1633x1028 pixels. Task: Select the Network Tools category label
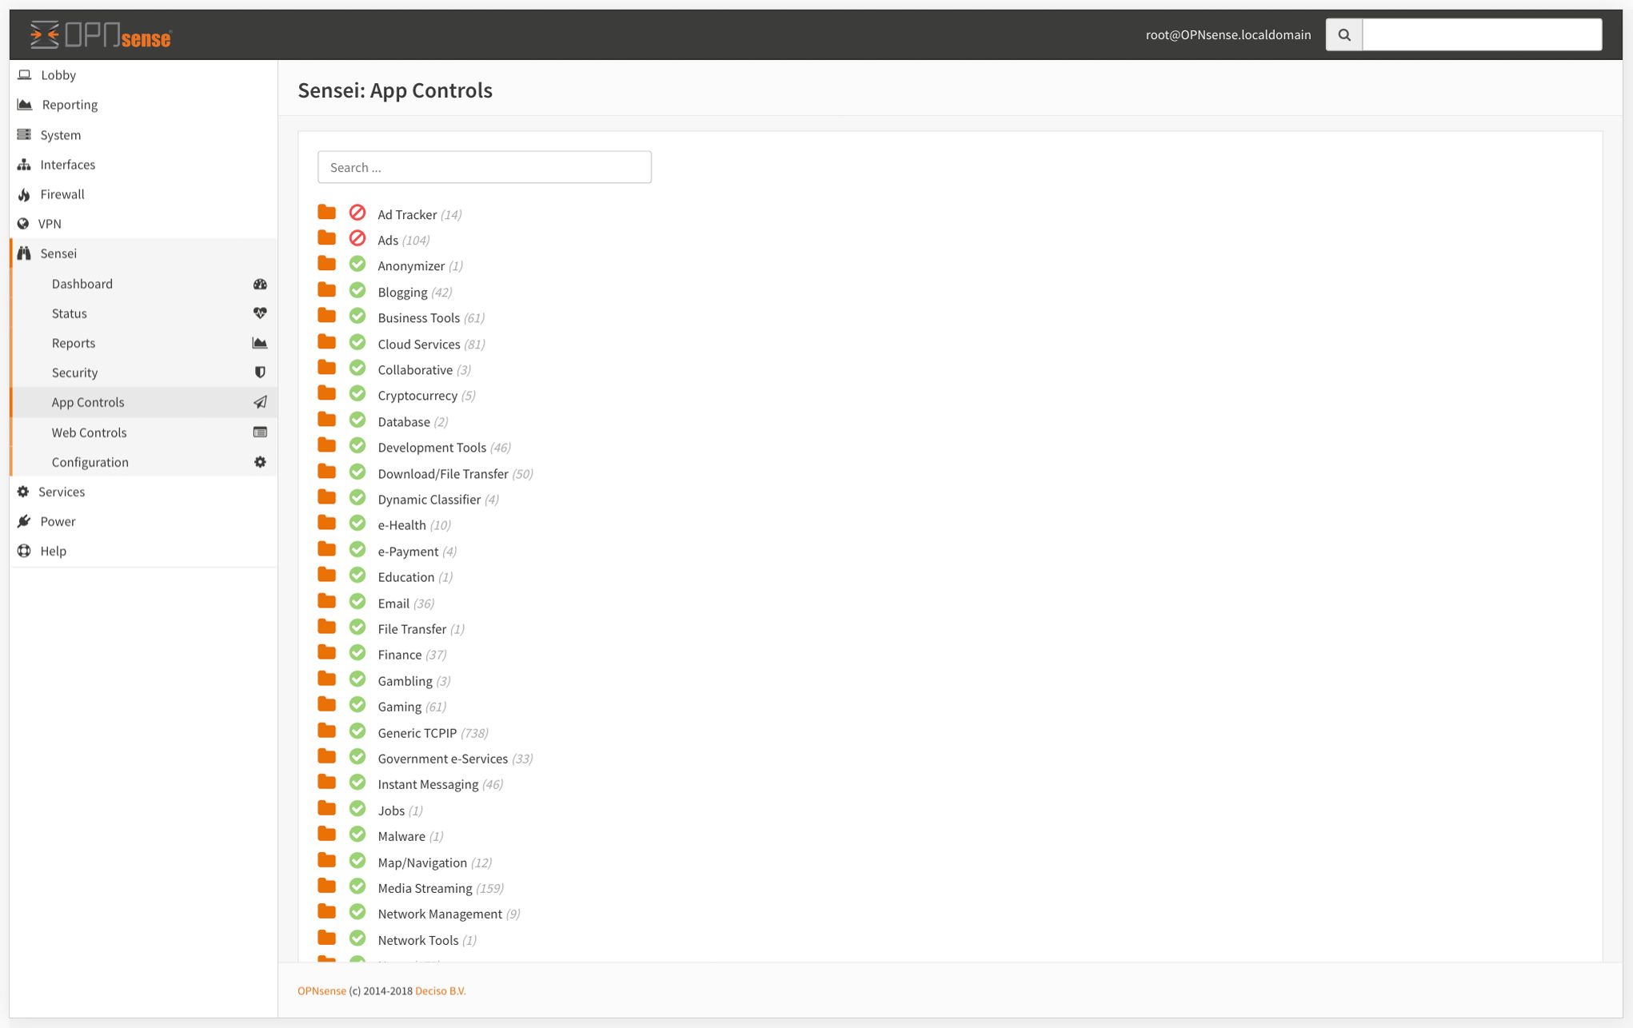pyautogui.click(x=418, y=939)
